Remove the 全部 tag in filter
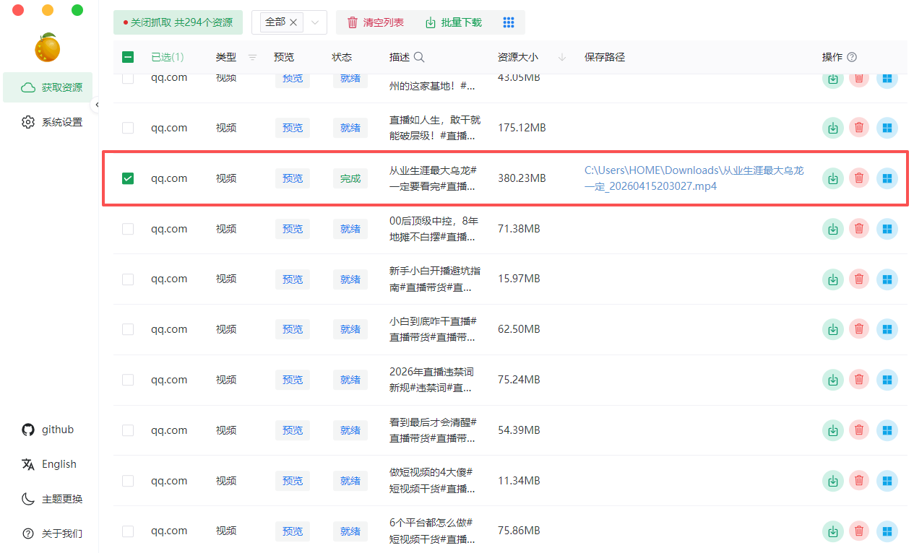Image resolution: width=914 pixels, height=553 pixels. [x=293, y=22]
